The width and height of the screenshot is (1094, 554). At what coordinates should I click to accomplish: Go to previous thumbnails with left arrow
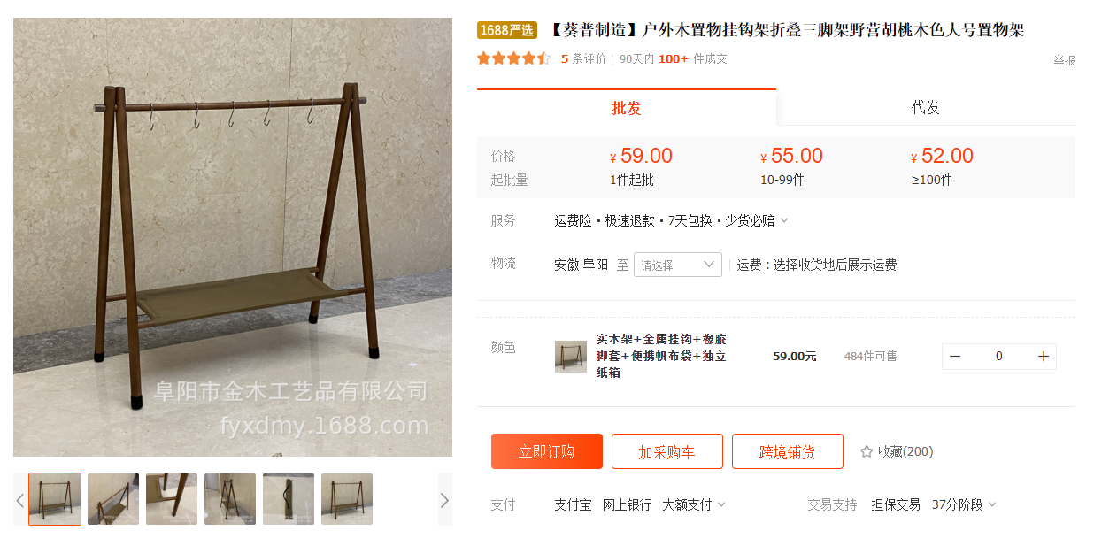tap(20, 499)
